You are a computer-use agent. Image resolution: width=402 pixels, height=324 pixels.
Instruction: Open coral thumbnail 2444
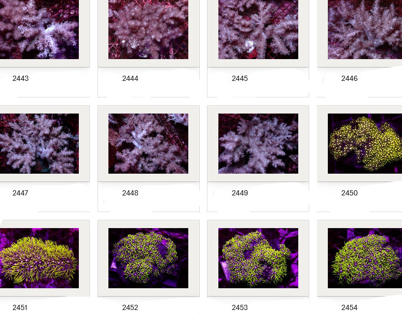tap(148, 30)
